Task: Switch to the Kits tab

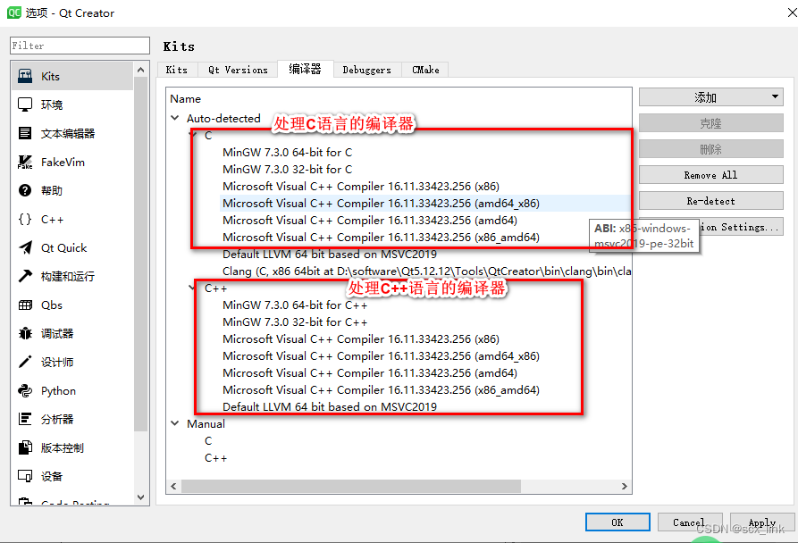Action: pos(177,70)
